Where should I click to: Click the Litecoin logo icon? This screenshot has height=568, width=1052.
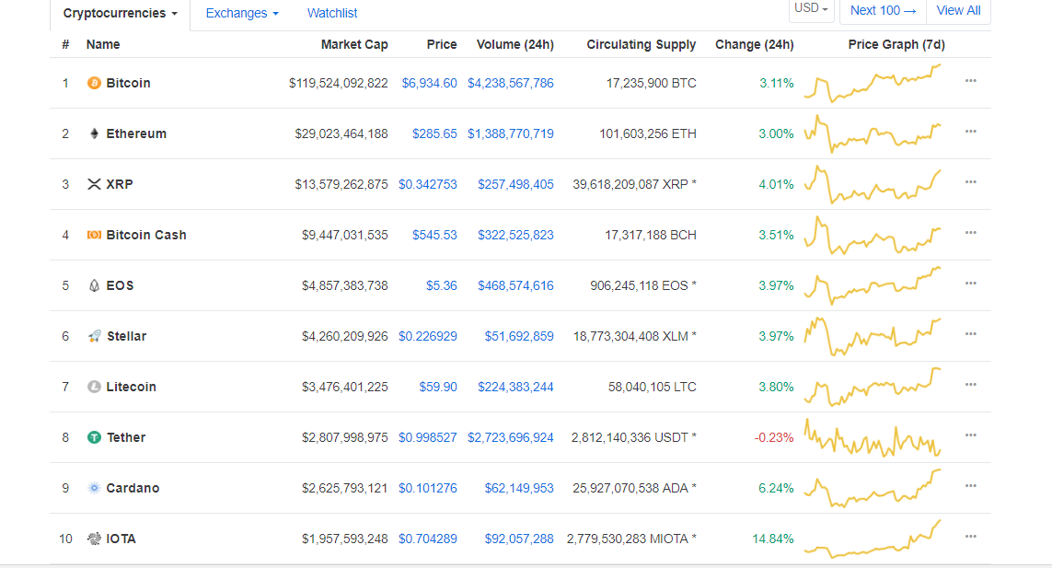coord(94,387)
